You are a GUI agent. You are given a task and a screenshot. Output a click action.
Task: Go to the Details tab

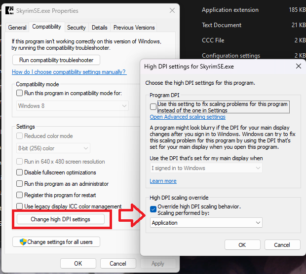[100, 28]
